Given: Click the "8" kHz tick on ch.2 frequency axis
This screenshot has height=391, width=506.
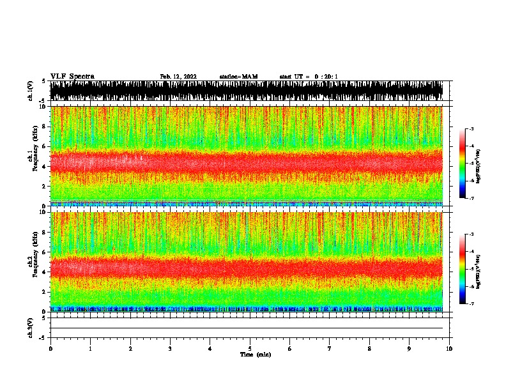Looking at the screenshot, I should 45,233.
